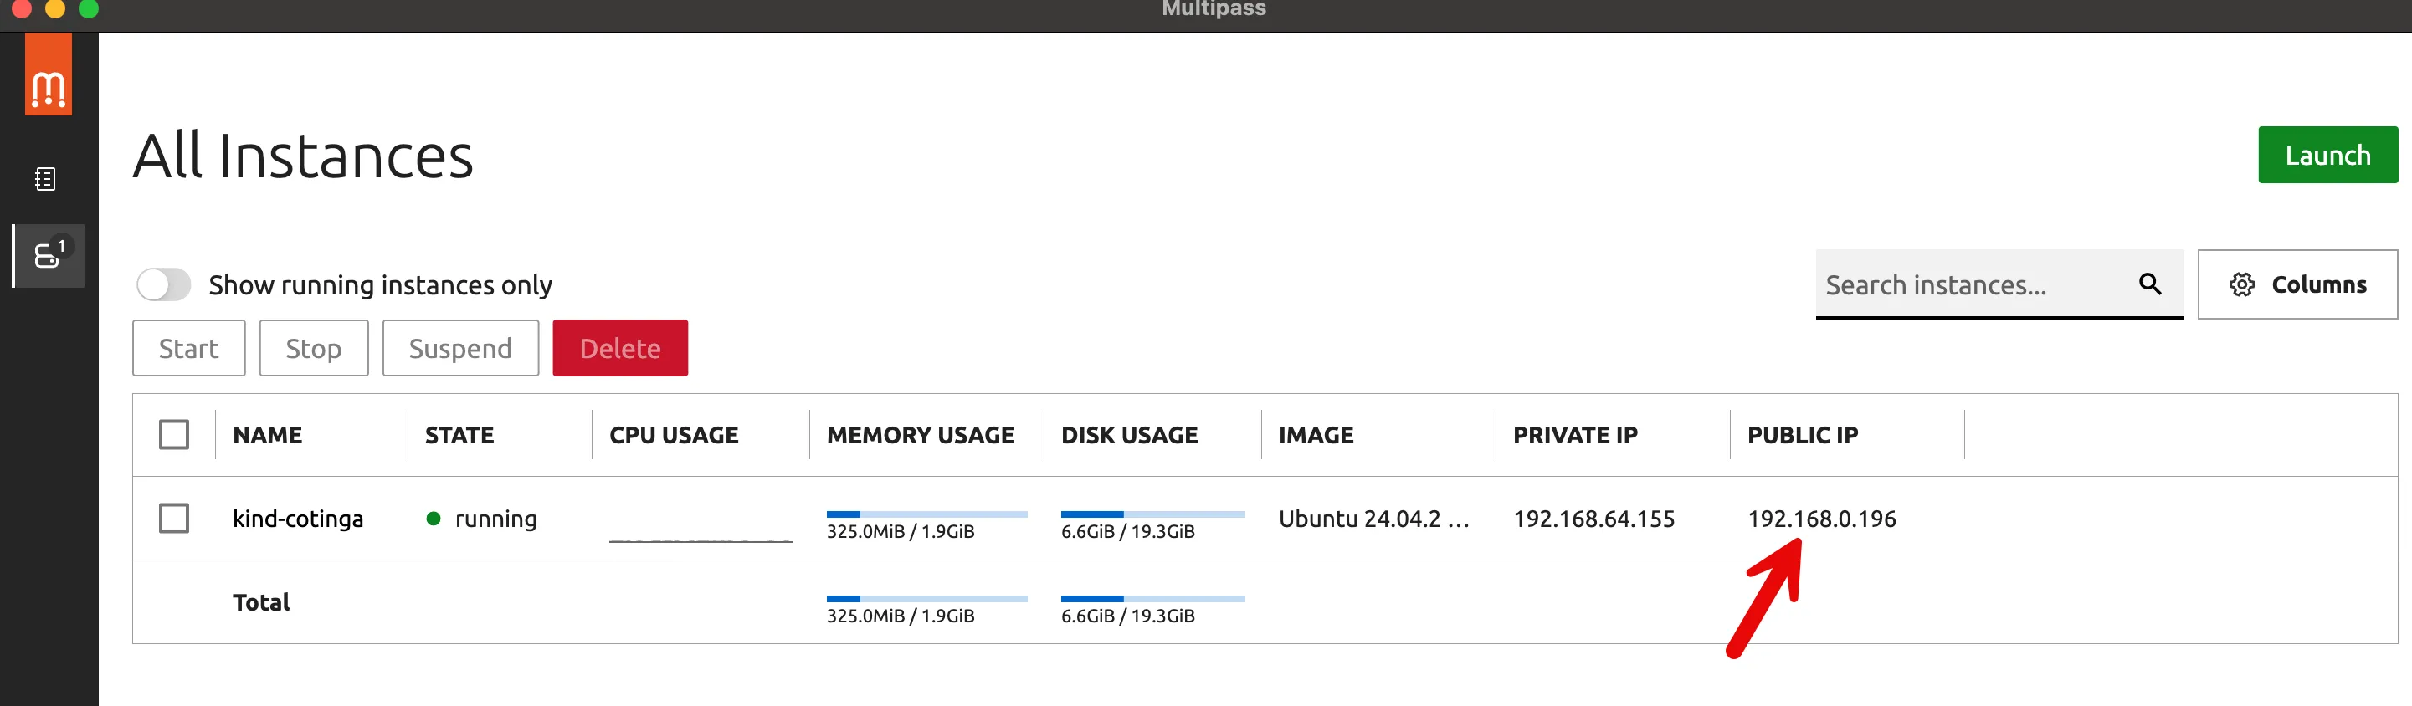
Task: Click the Start button
Action: click(188, 348)
